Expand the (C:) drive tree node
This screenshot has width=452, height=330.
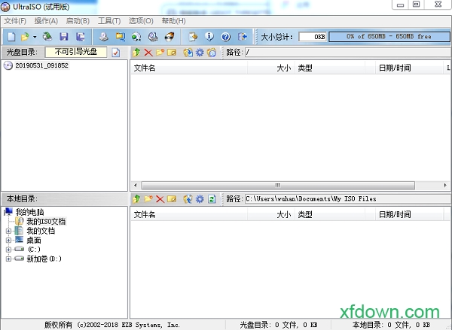pos(8,249)
